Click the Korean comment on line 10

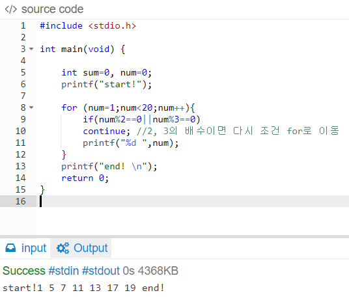pos(238,131)
